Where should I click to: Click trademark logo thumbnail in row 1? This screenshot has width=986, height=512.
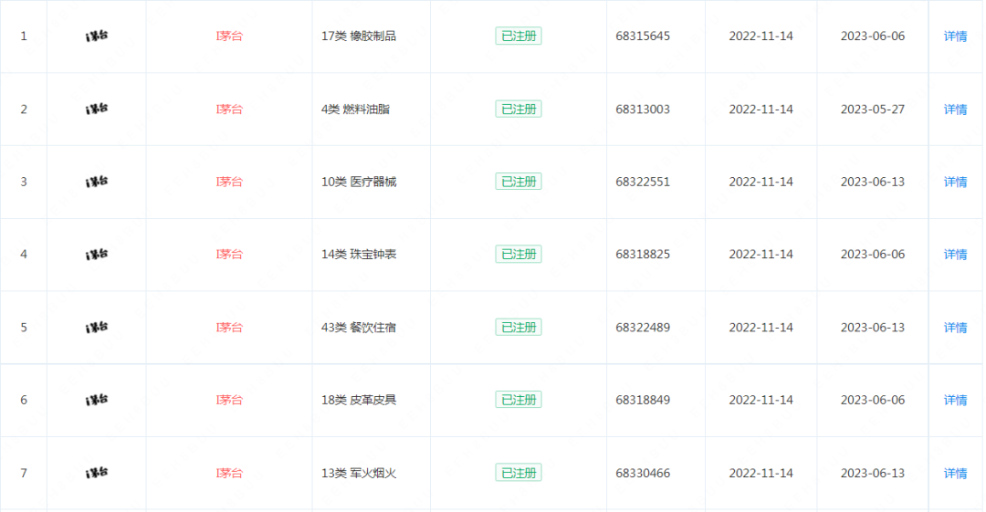(x=97, y=36)
